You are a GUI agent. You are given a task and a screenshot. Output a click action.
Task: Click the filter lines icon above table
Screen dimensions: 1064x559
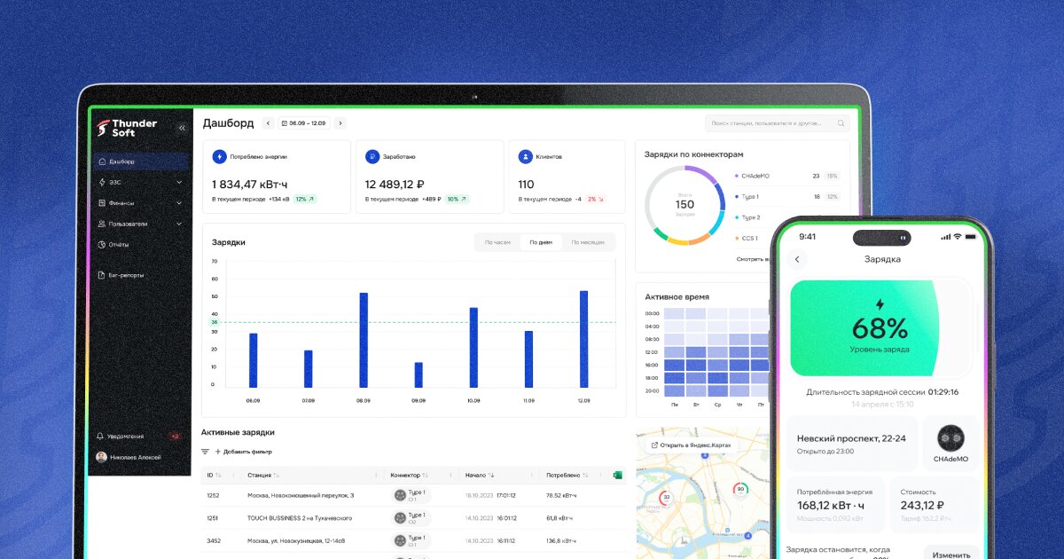pyautogui.click(x=206, y=452)
